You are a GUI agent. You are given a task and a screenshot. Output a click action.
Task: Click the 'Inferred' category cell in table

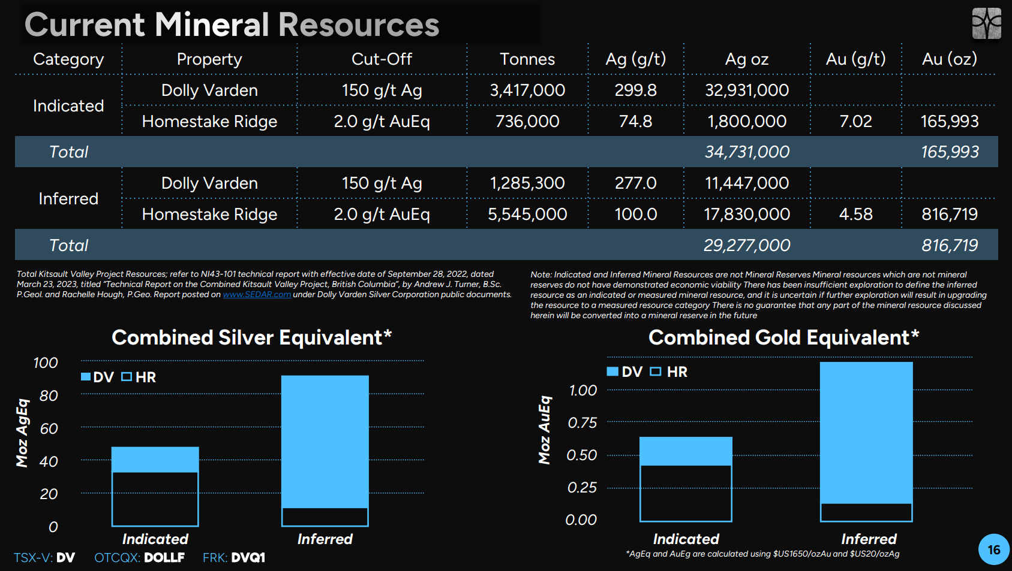click(68, 199)
